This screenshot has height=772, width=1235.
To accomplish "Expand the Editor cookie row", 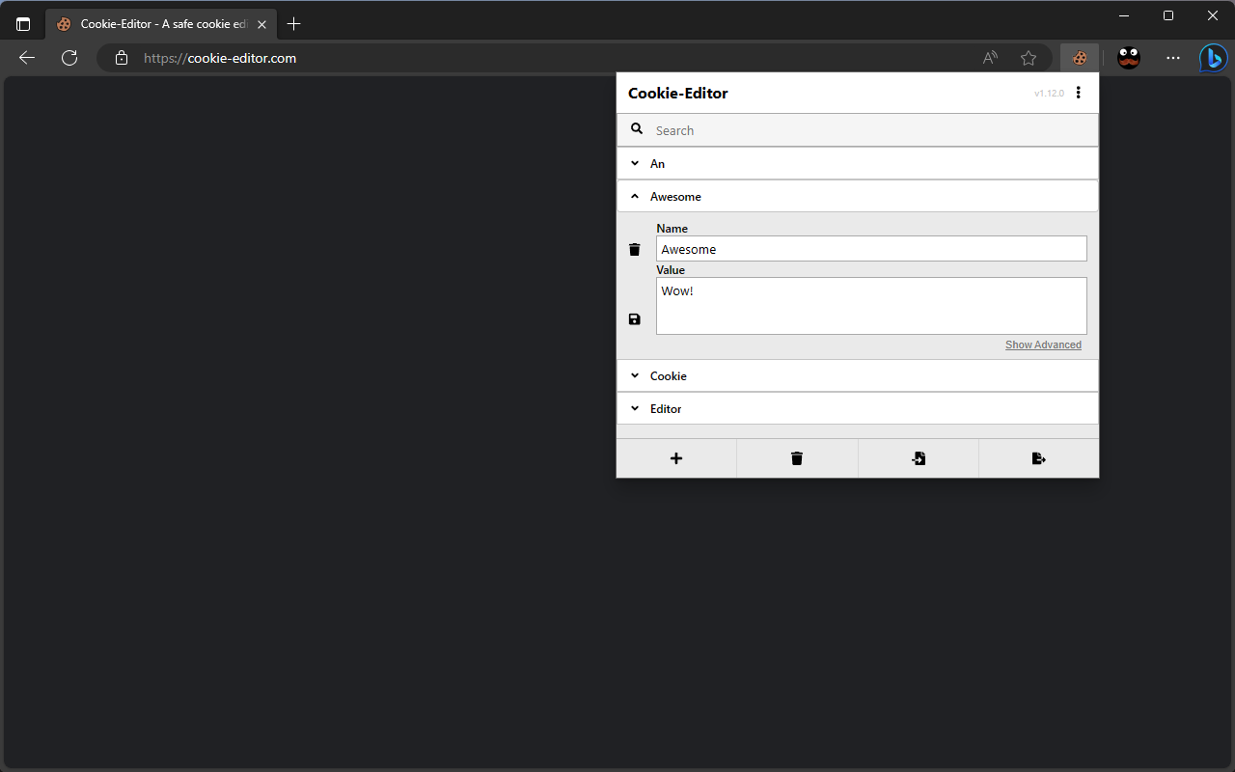I will coord(858,409).
